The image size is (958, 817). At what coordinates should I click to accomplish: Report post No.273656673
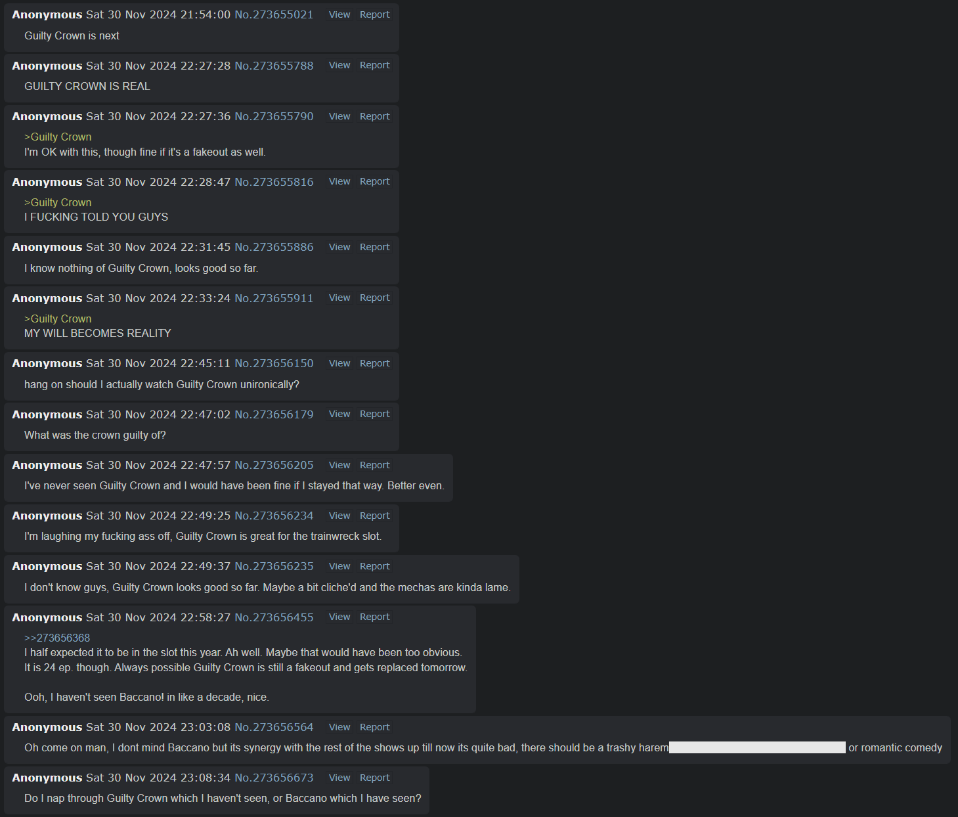point(375,778)
